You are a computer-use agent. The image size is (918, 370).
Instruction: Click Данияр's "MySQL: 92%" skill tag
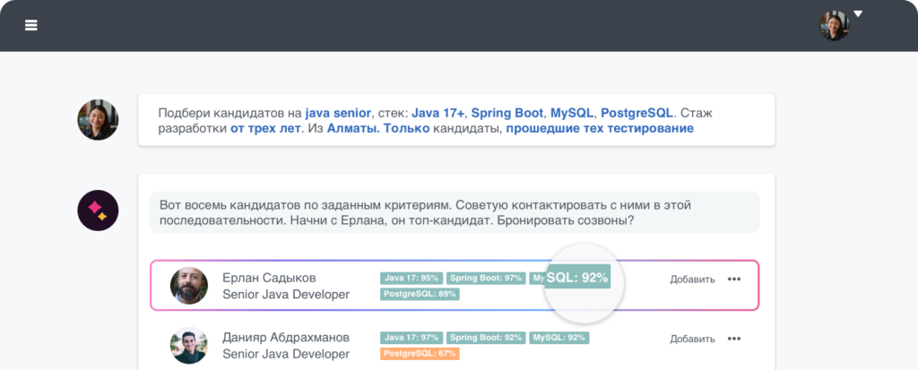(559, 338)
